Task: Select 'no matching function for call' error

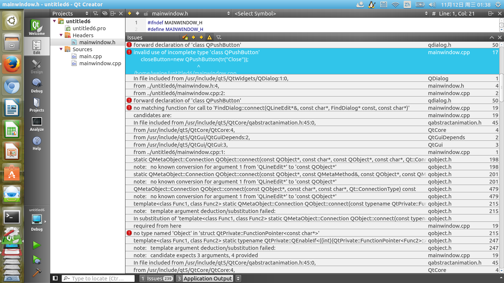Action: coord(313,108)
